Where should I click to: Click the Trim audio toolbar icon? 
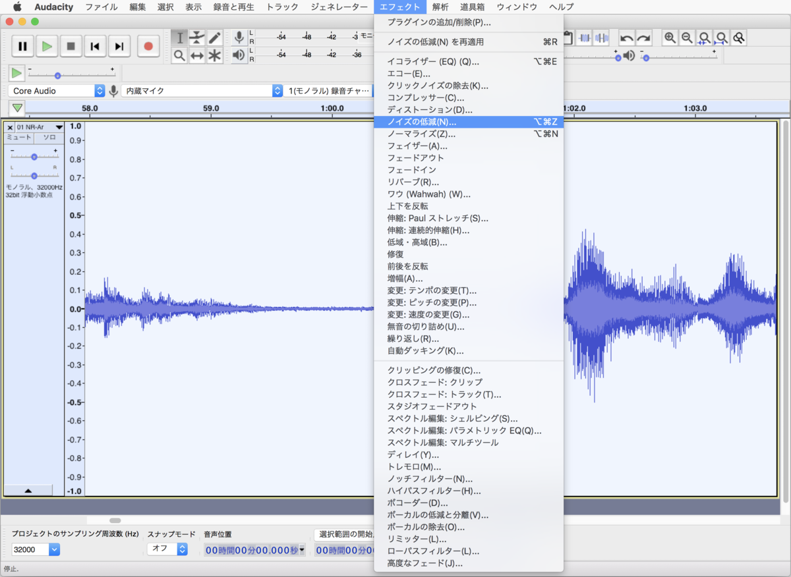[x=584, y=38]
